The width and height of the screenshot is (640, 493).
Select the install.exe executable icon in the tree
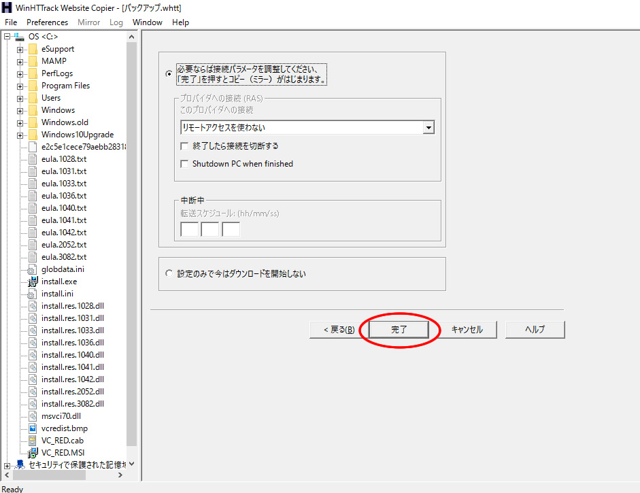pyautogui.click(x=32, y=281)
